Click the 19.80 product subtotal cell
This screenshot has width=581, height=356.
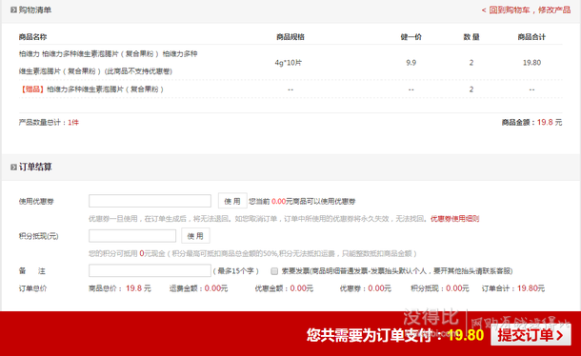(531, 63)
